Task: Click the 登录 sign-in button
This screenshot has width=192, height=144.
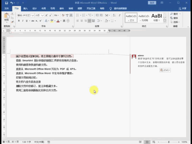Action: click(x=152, y=3)
